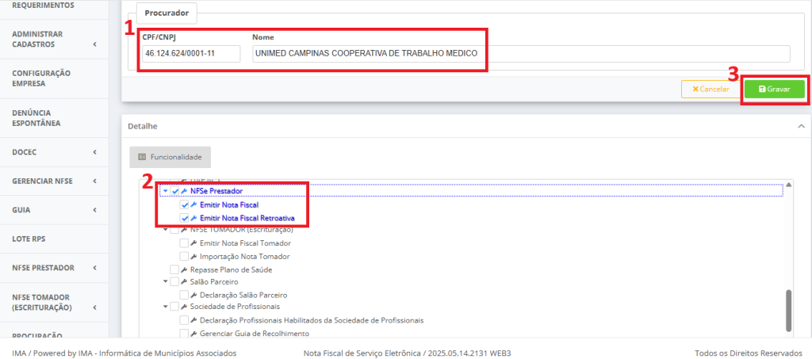Tick Importação Nota Tomador checkbox
Image resolution: width=812 pixels, height=359 pixels.
point(184,257)
